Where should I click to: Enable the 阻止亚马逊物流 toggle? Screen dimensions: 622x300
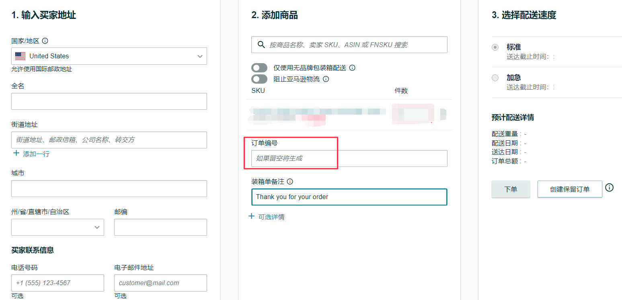click(x=259, y=79)
